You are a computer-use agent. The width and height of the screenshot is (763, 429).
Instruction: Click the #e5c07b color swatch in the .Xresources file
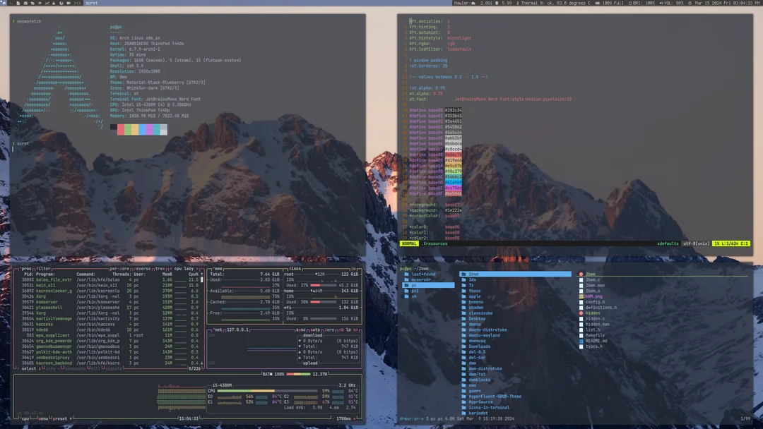[x=454, y=166]
